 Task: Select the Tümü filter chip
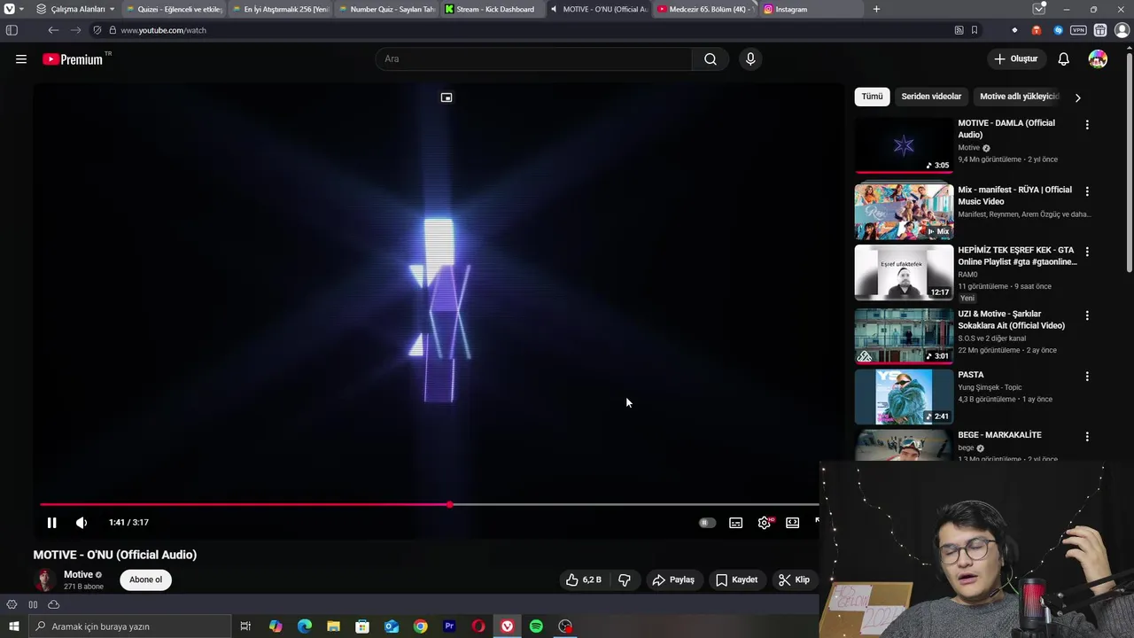pos(872,97)
